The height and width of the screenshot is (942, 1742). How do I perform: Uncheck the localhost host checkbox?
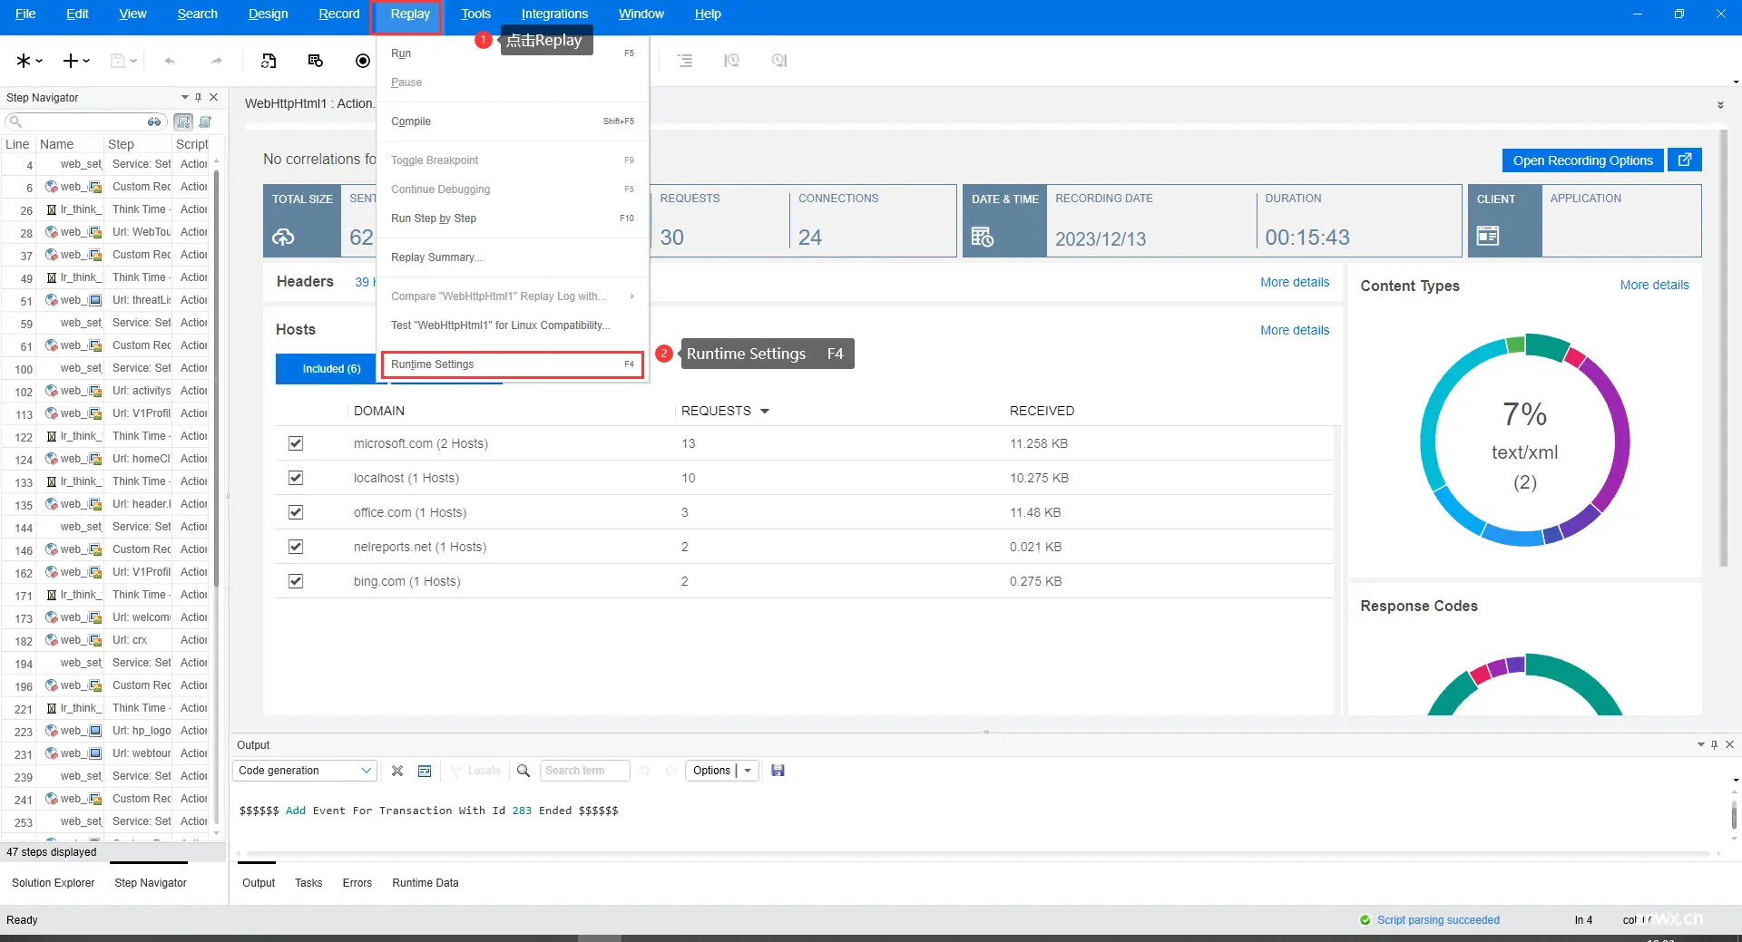[296, 478]
